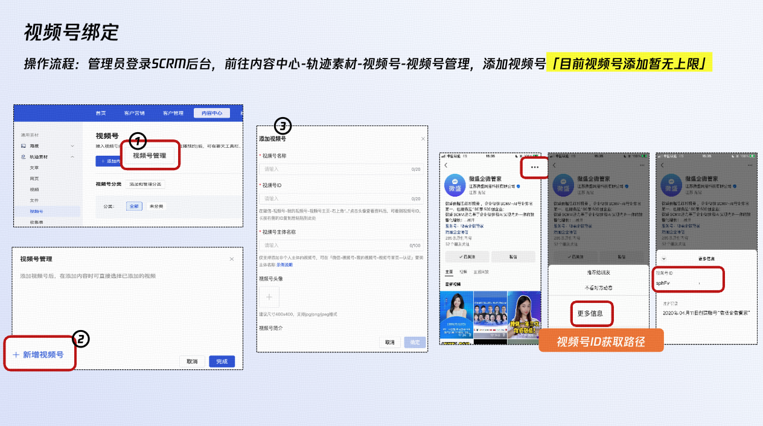This screenshot has width=763, height=426.
Task: Tap the 已关注 button on the first phone
Action: pos(467,256)
